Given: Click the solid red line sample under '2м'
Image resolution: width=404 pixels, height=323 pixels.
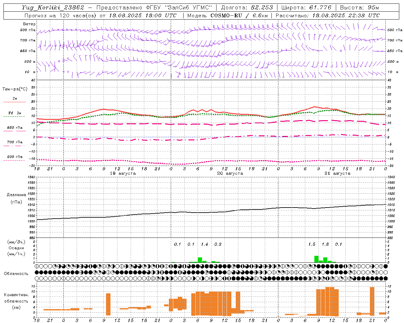Looking at the screenshot, I should (x=15, y=102).
